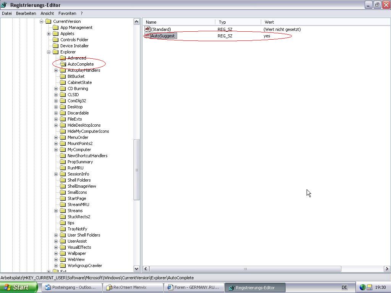Expand the ComDlg32 key
Screen dimensions: 391x293
pyautogui.click(x=56, y=101)
